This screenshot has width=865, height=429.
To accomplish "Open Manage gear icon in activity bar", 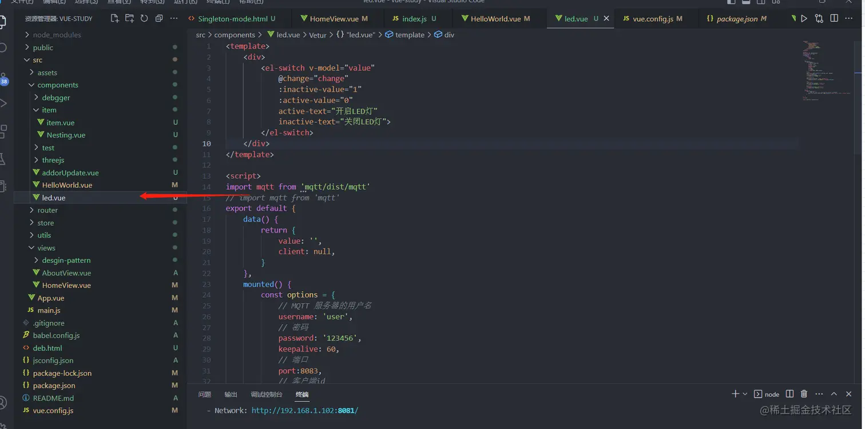I will point(2,426).
